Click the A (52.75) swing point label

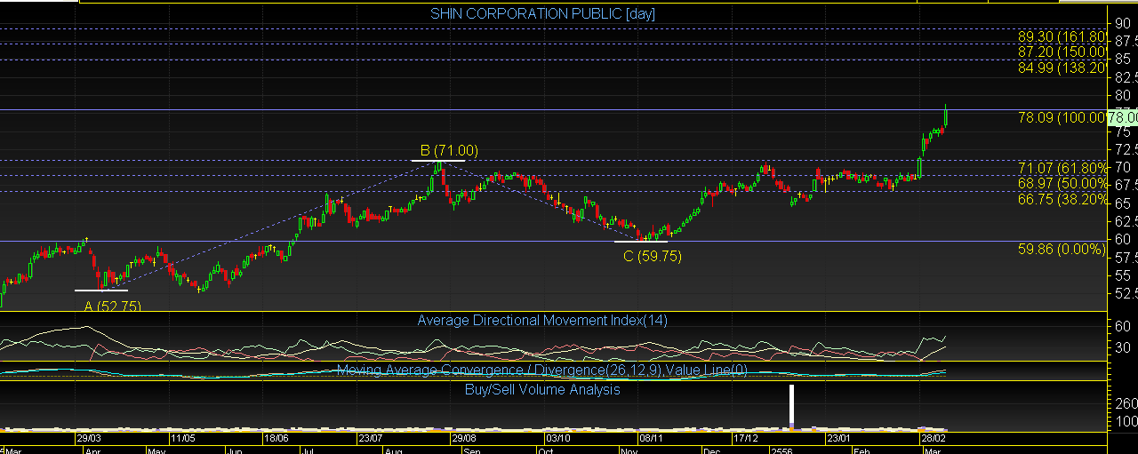[x=112, y=305]
